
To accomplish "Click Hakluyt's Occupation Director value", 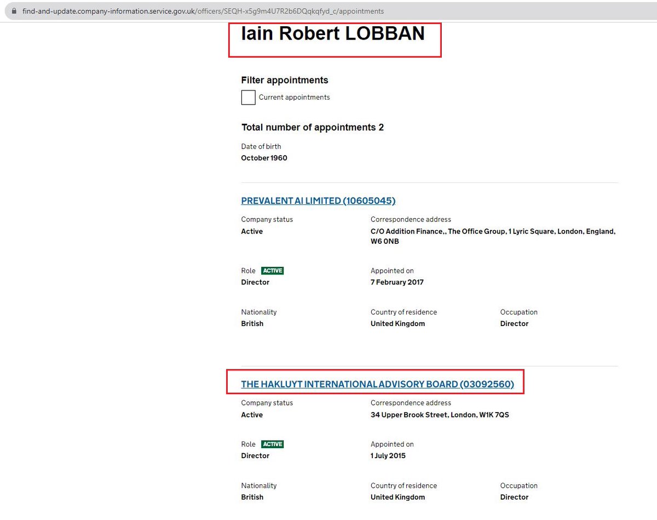I will pos(514,498).
